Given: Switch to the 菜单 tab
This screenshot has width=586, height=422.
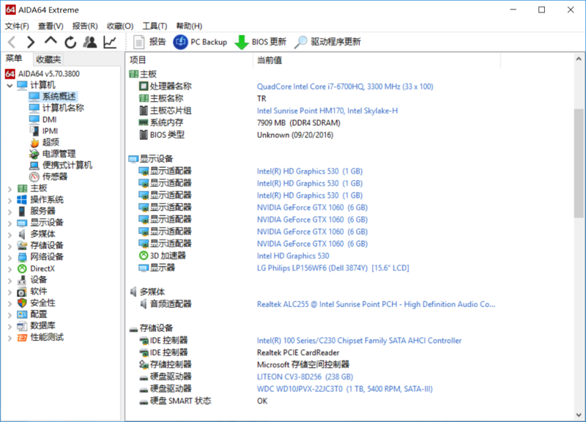Looking at the screenshot, I should tap(14, 59).
